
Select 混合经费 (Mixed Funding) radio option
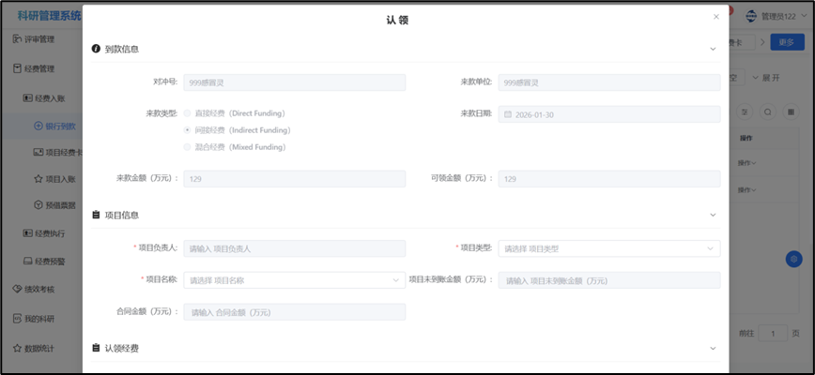coord(188,147)
